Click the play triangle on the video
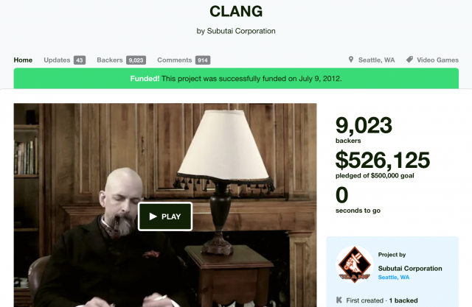 [x=153, y=216]
